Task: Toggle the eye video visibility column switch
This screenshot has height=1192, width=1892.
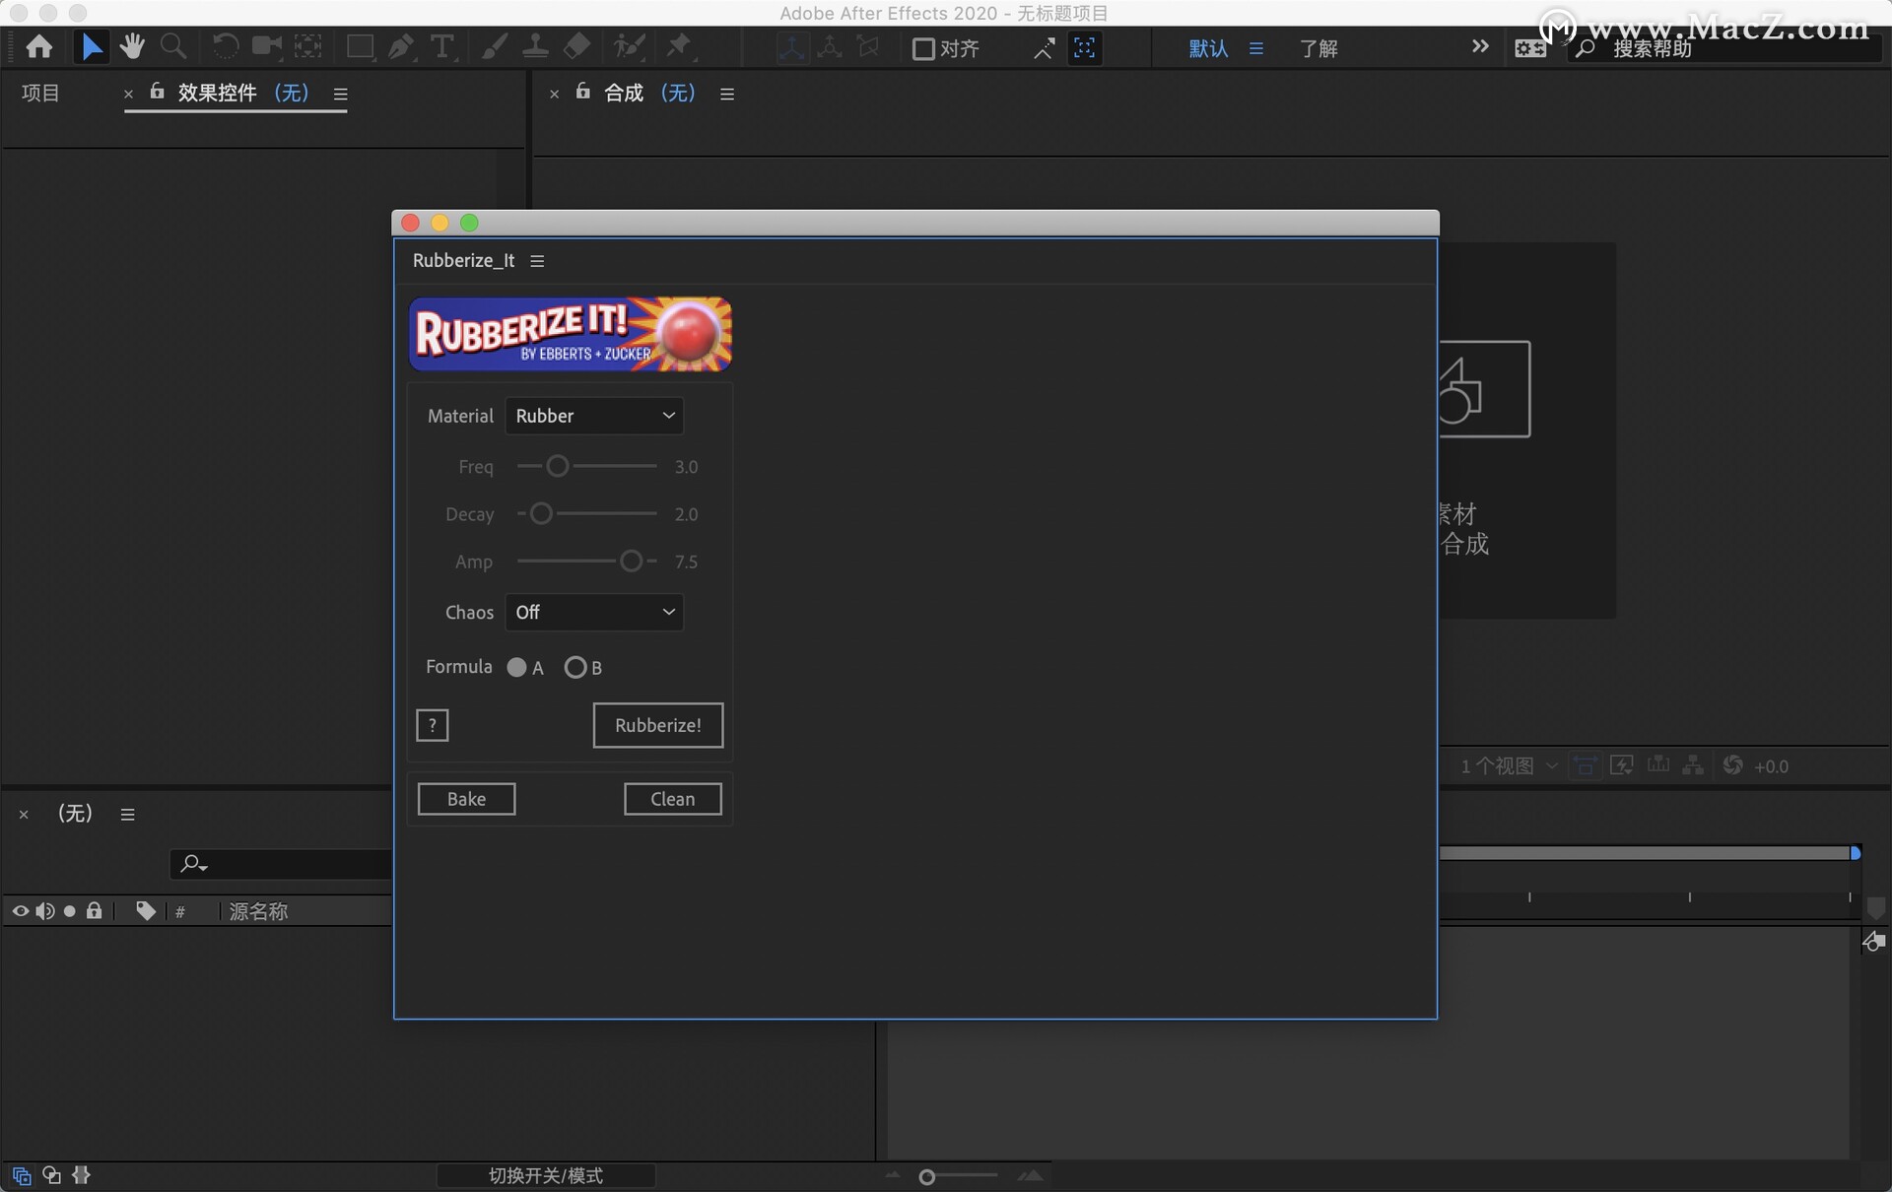Action: click(20, 911)
